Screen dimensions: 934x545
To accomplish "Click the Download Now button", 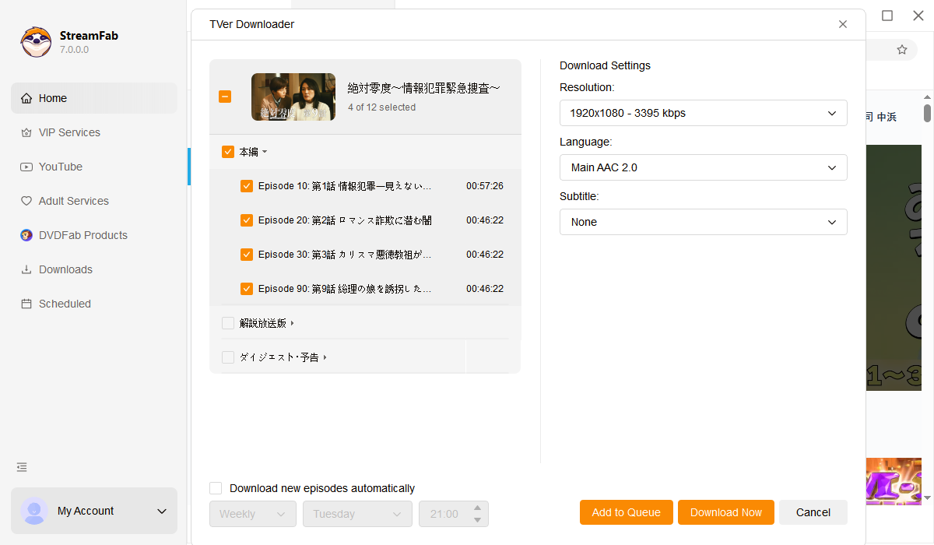I will click(725, 512).
